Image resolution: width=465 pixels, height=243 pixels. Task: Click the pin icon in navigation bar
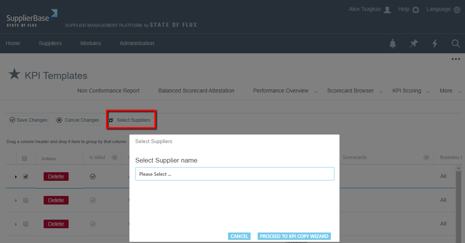[x=414, y=44]
